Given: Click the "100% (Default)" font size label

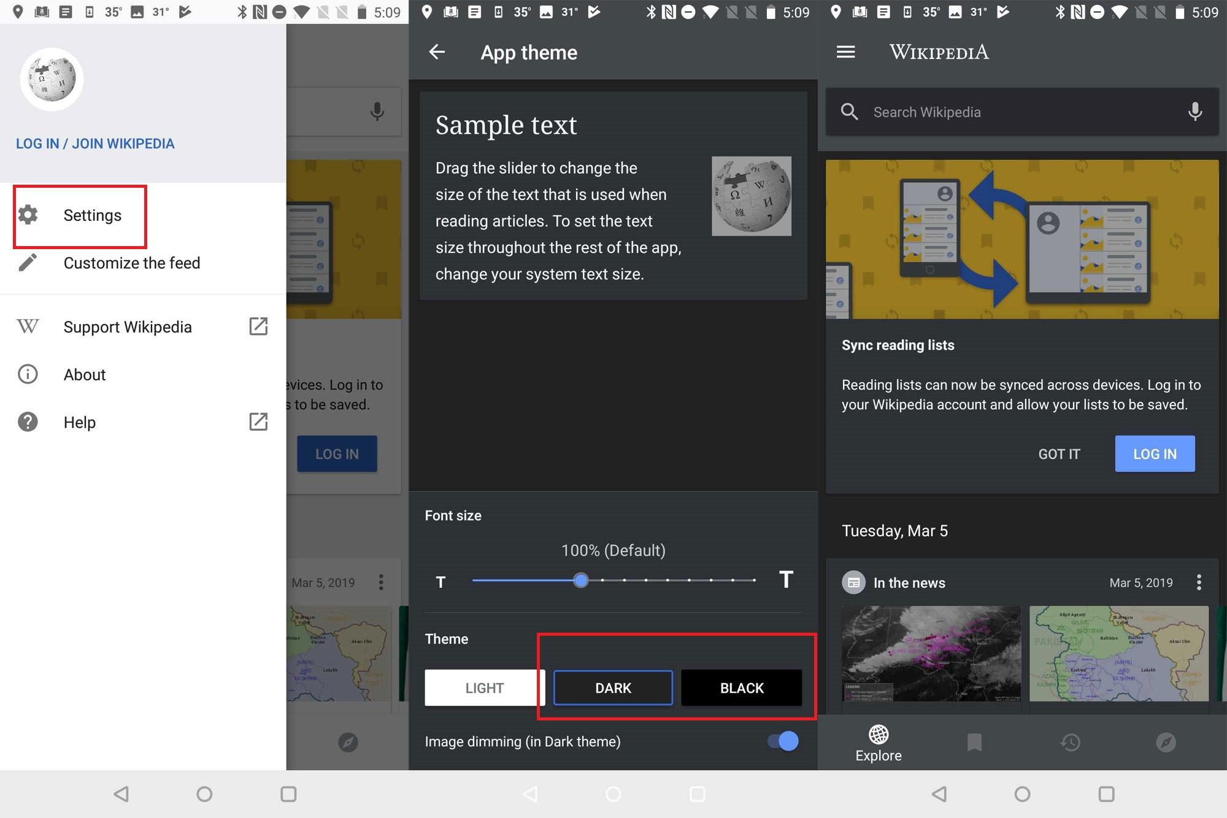Looking at the screenshot, I should click(x=613, y=550).
